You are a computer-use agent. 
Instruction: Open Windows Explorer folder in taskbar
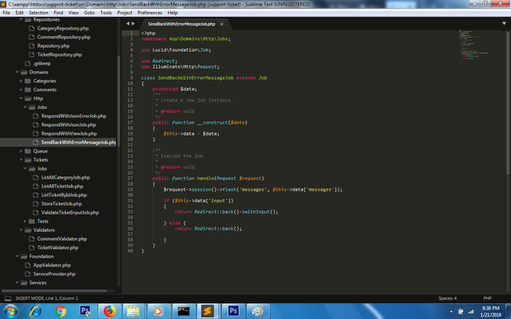coord(133,311)
